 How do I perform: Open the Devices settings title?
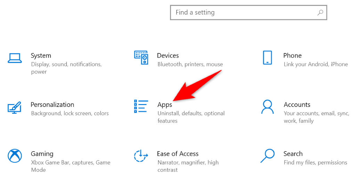click(168, 56)
